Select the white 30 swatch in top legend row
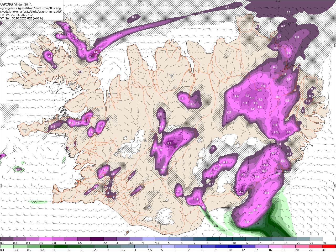336x252 pixels. 329,239
